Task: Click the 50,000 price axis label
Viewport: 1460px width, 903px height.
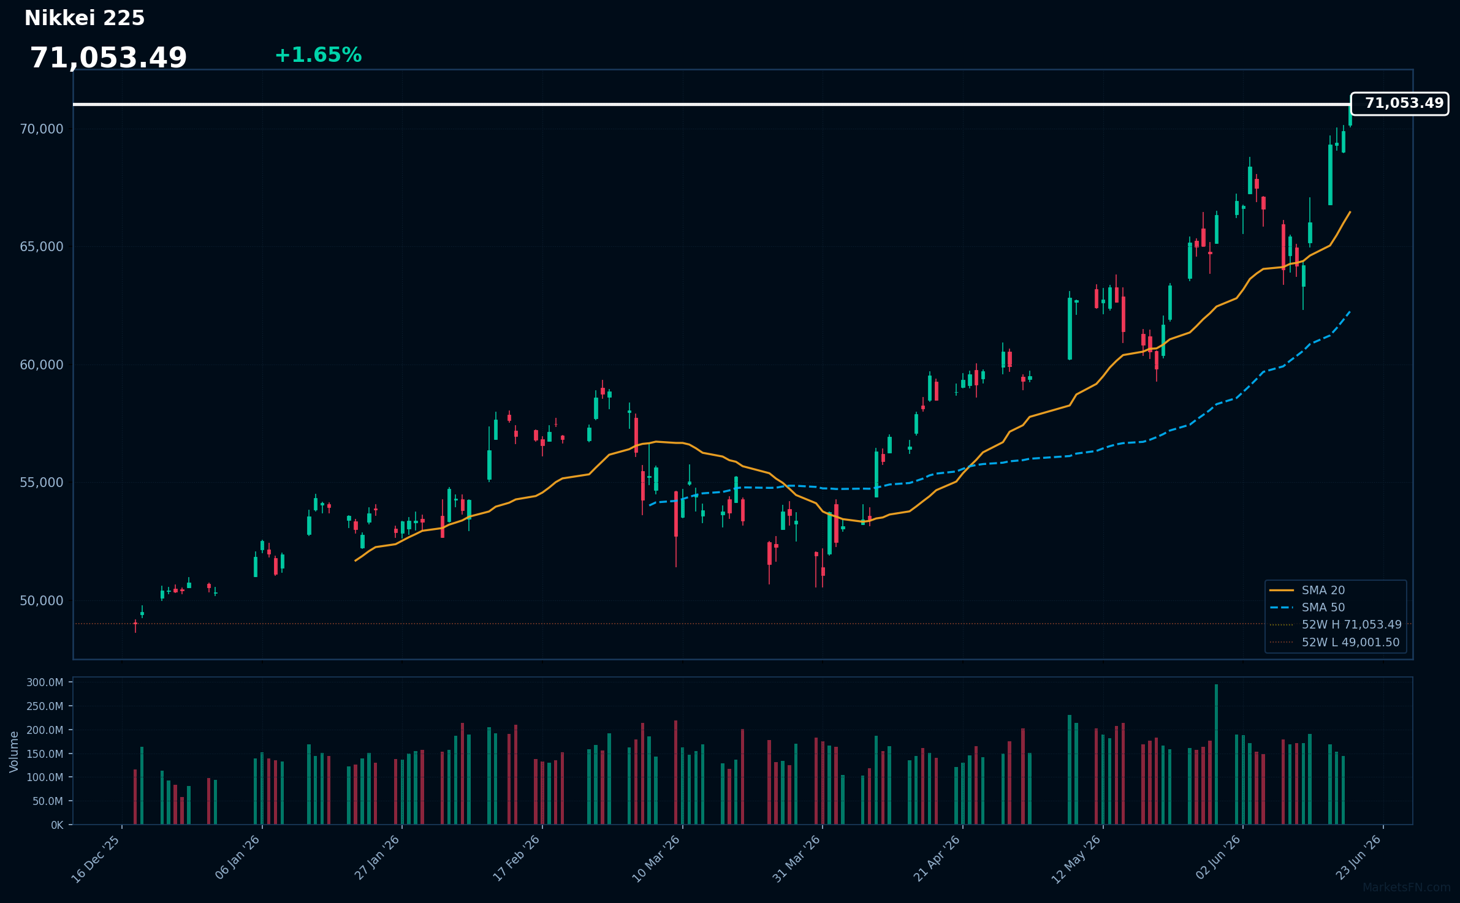Action: tap(42, 601)
